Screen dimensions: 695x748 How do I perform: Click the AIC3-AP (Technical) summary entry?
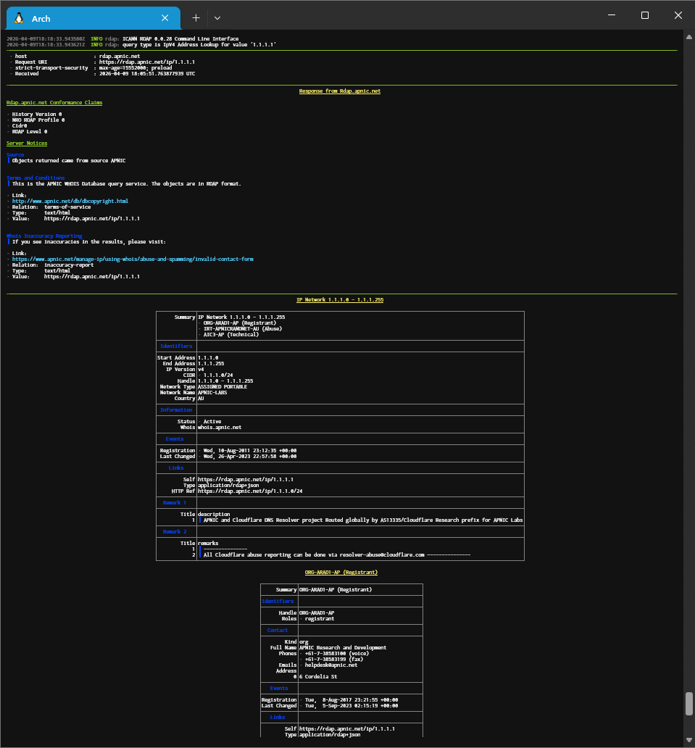231,334
